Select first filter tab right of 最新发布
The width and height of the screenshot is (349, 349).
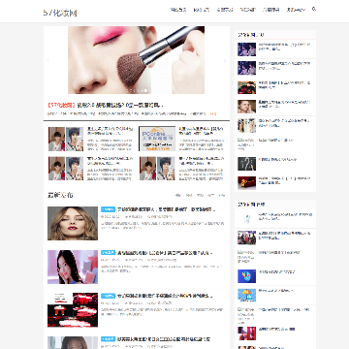(178, 195)
